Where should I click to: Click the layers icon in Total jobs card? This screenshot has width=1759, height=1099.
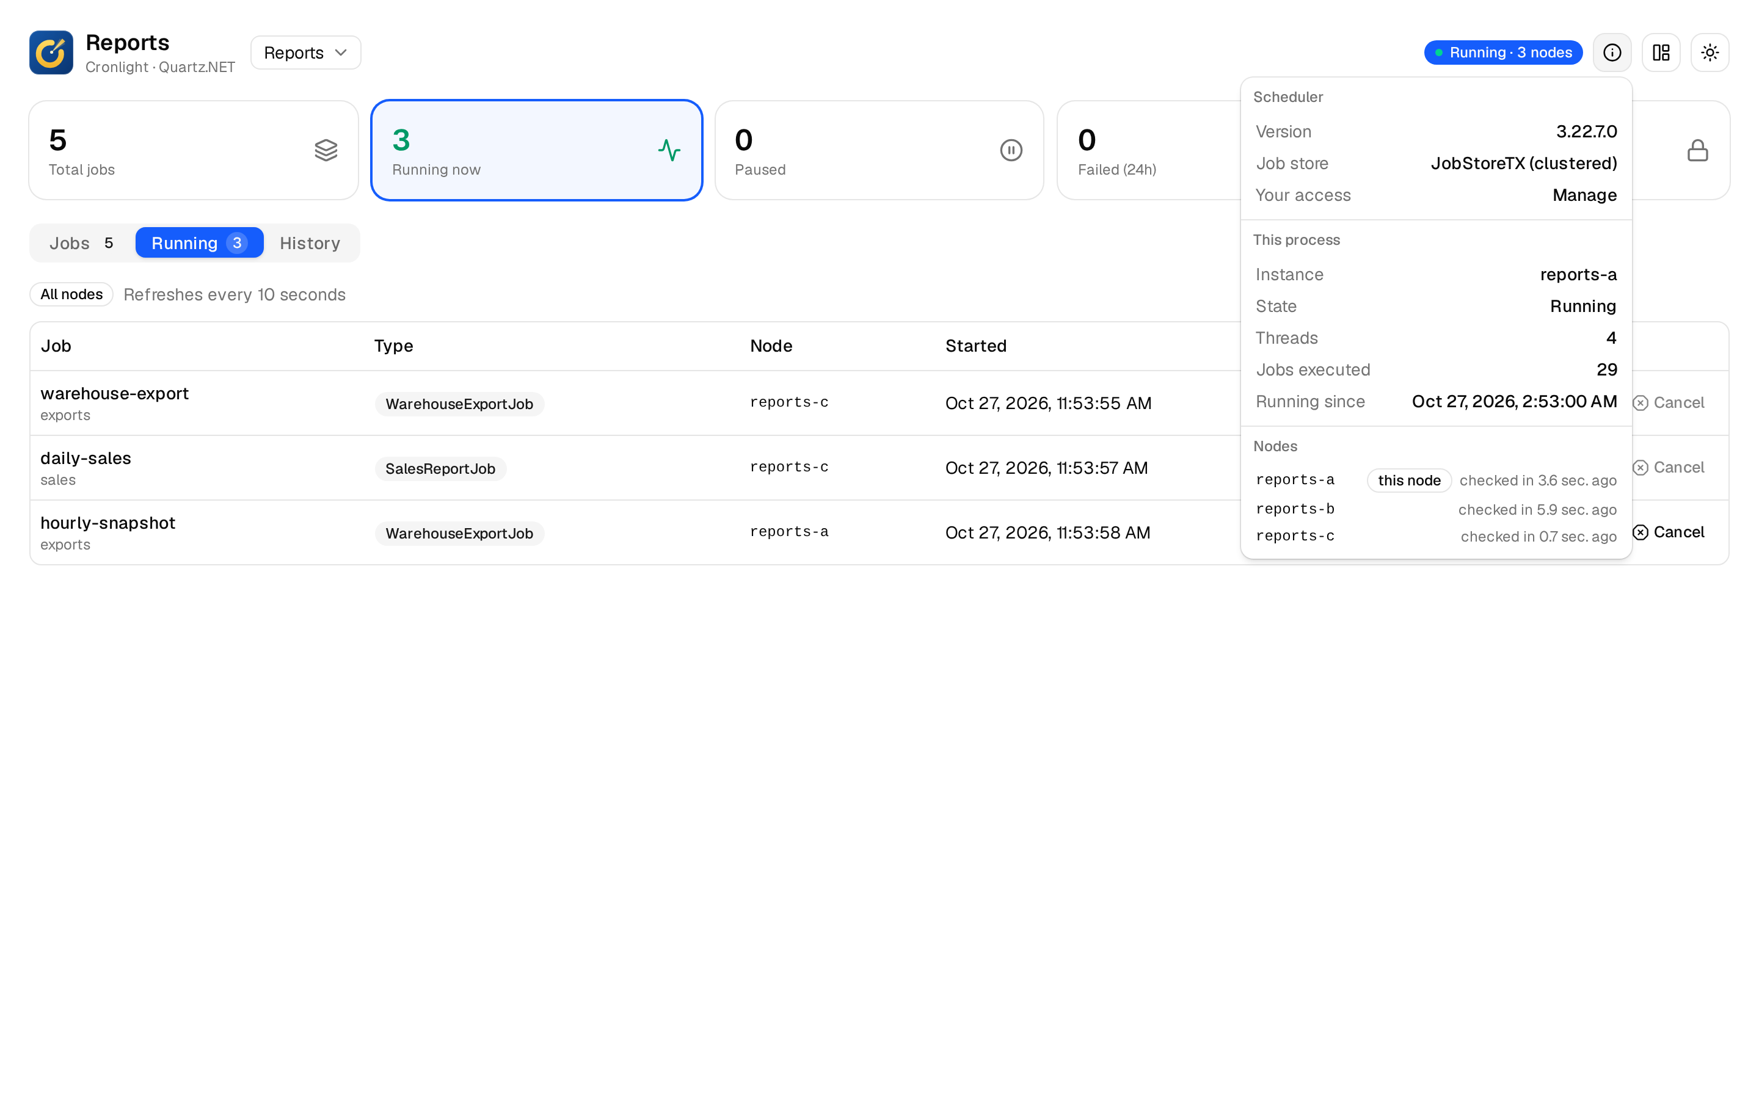click(x=326, y=150)
